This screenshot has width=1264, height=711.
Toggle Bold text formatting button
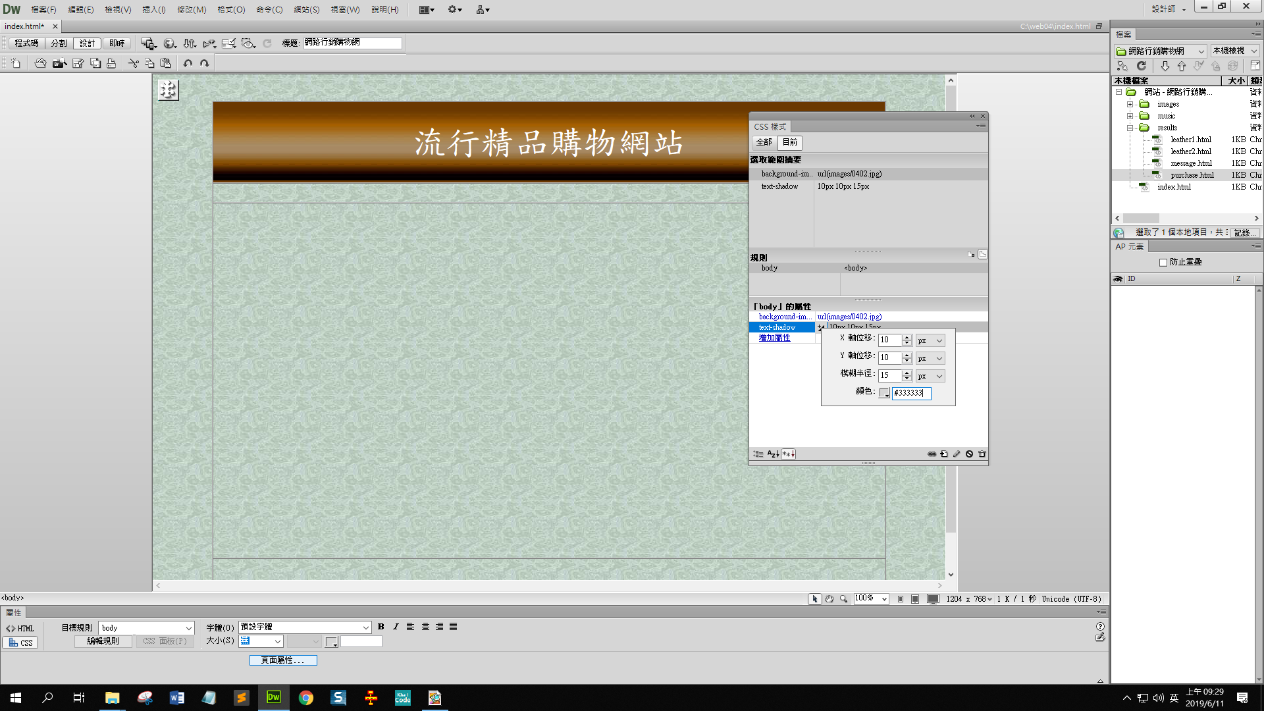pyautogui.click(x=381, y=627)
